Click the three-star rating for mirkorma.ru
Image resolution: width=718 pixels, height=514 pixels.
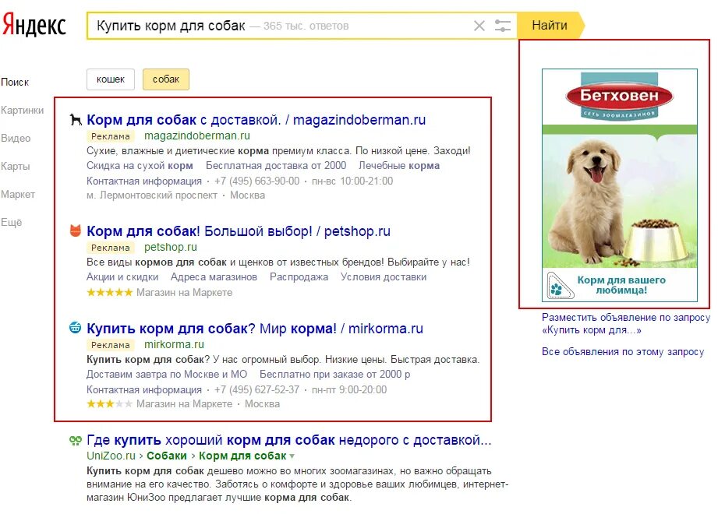(x=109, y=403)
